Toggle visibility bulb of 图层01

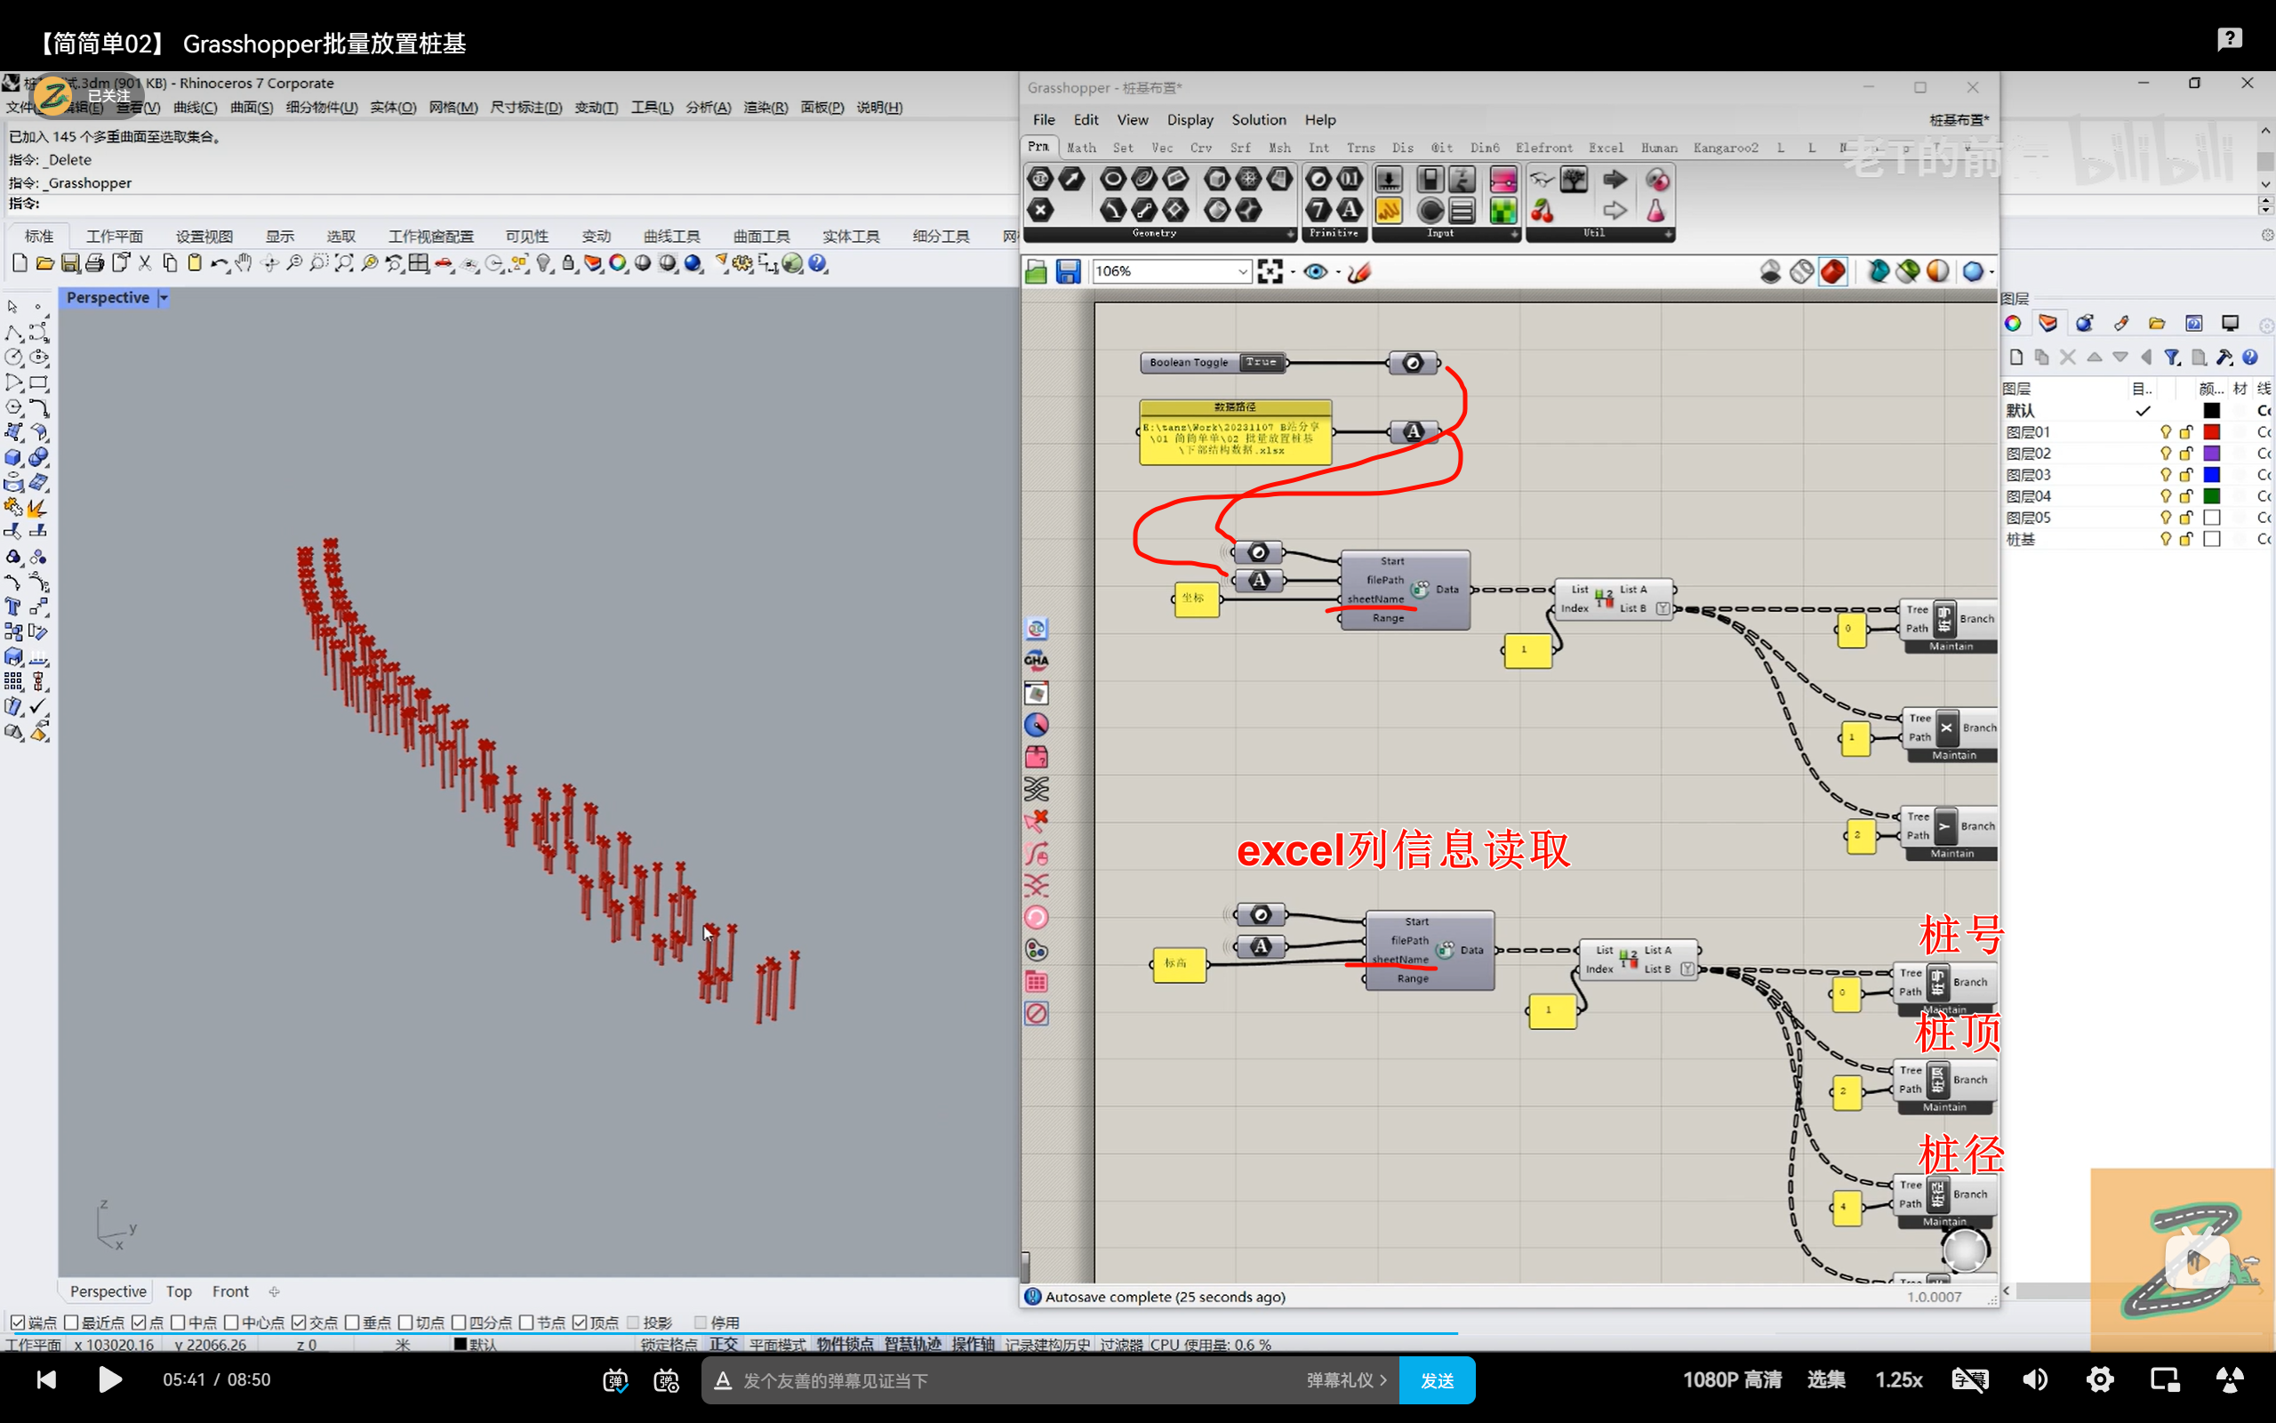(2165, 432)
